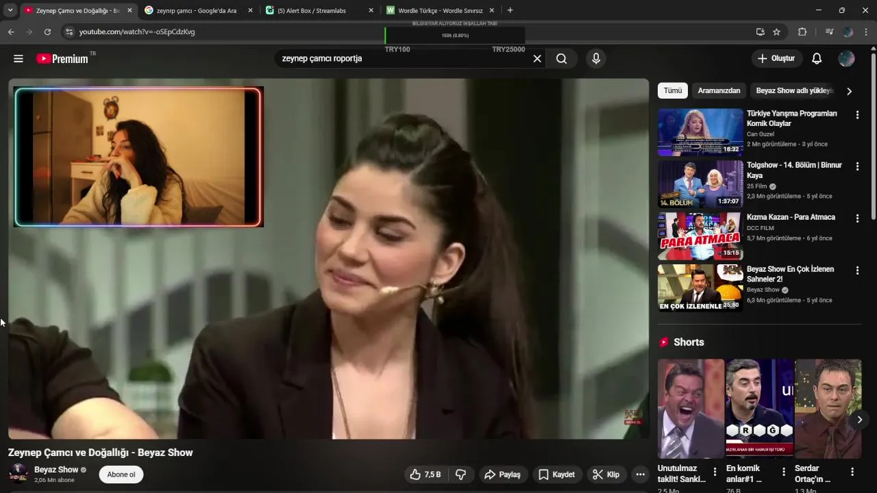
Task: Start voice search with microphone icon
Action: (596, 59)
